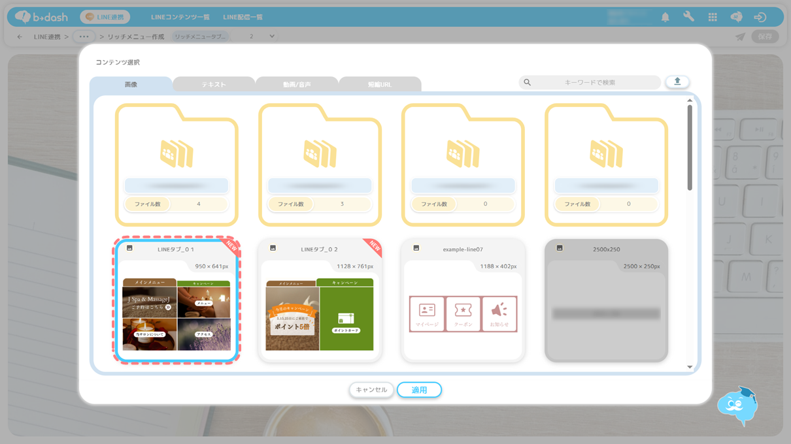Click the upload icon button
The image size is (791, 444).
tap(677, 82)
